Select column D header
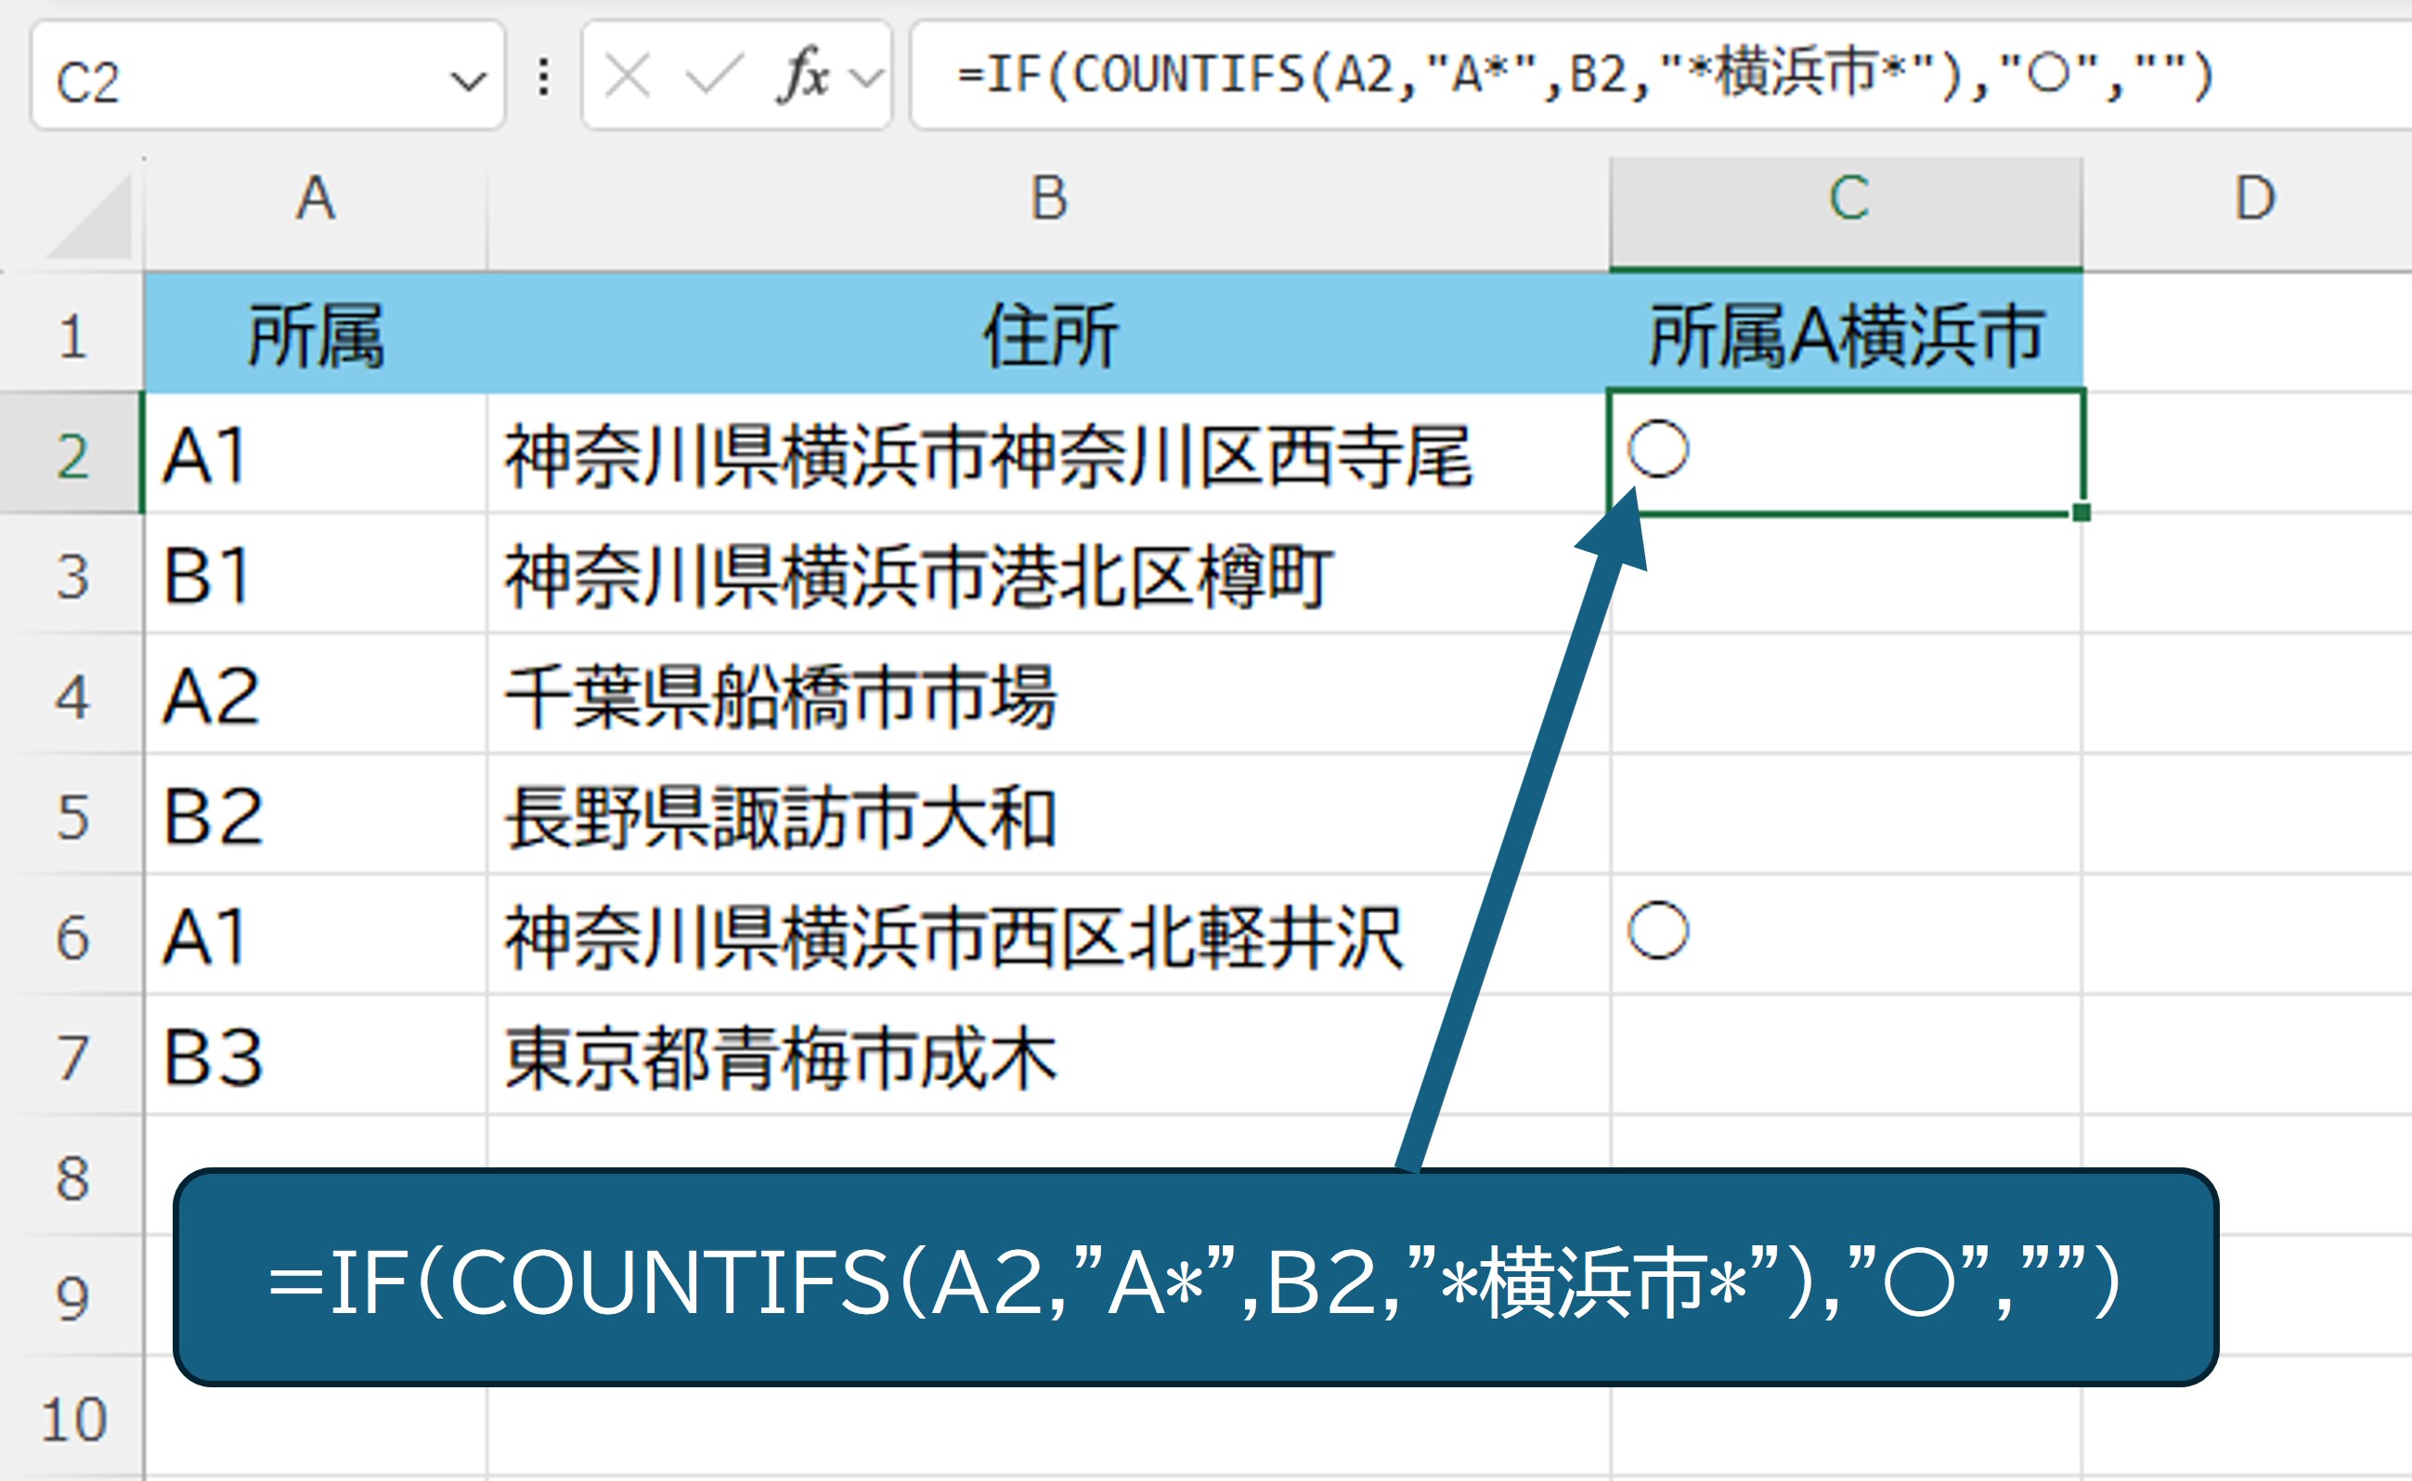 tap(2253, 200)
